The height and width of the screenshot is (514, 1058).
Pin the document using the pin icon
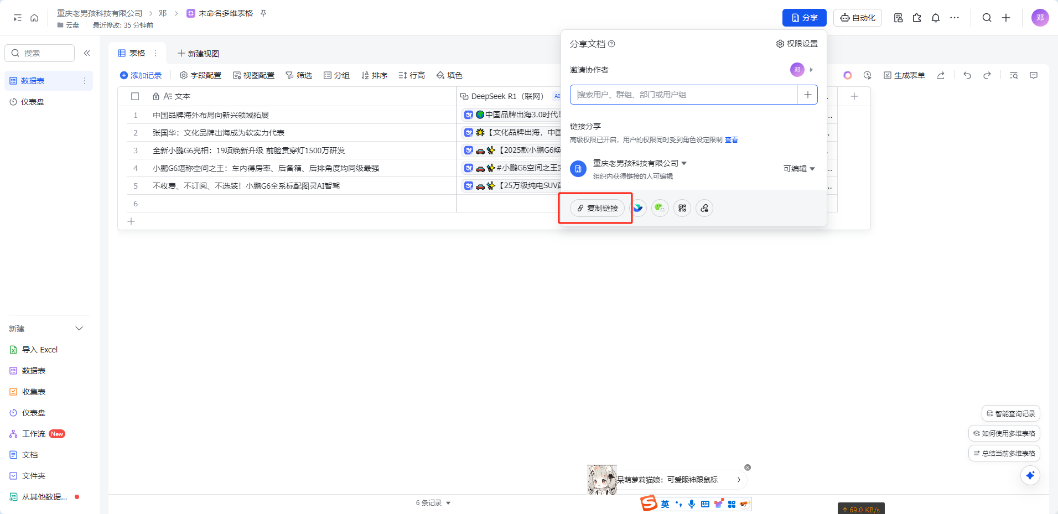263,13
